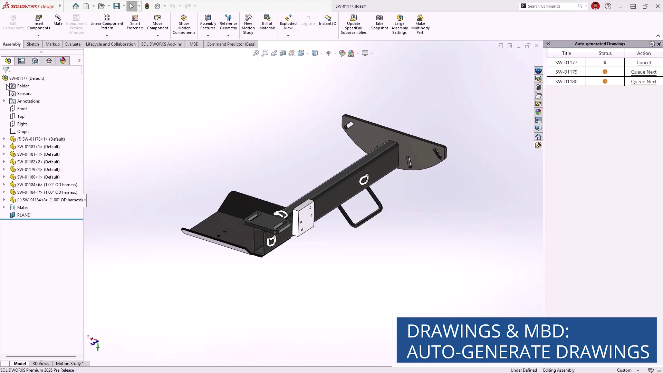This screenshot has height=373, width=663.
Task: Click Take Snapshot icon
Action: point(379,18)
